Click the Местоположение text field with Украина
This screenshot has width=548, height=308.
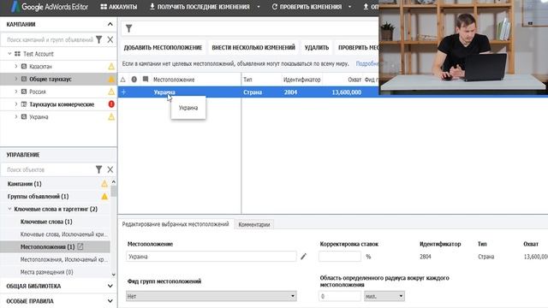[211, 257]
